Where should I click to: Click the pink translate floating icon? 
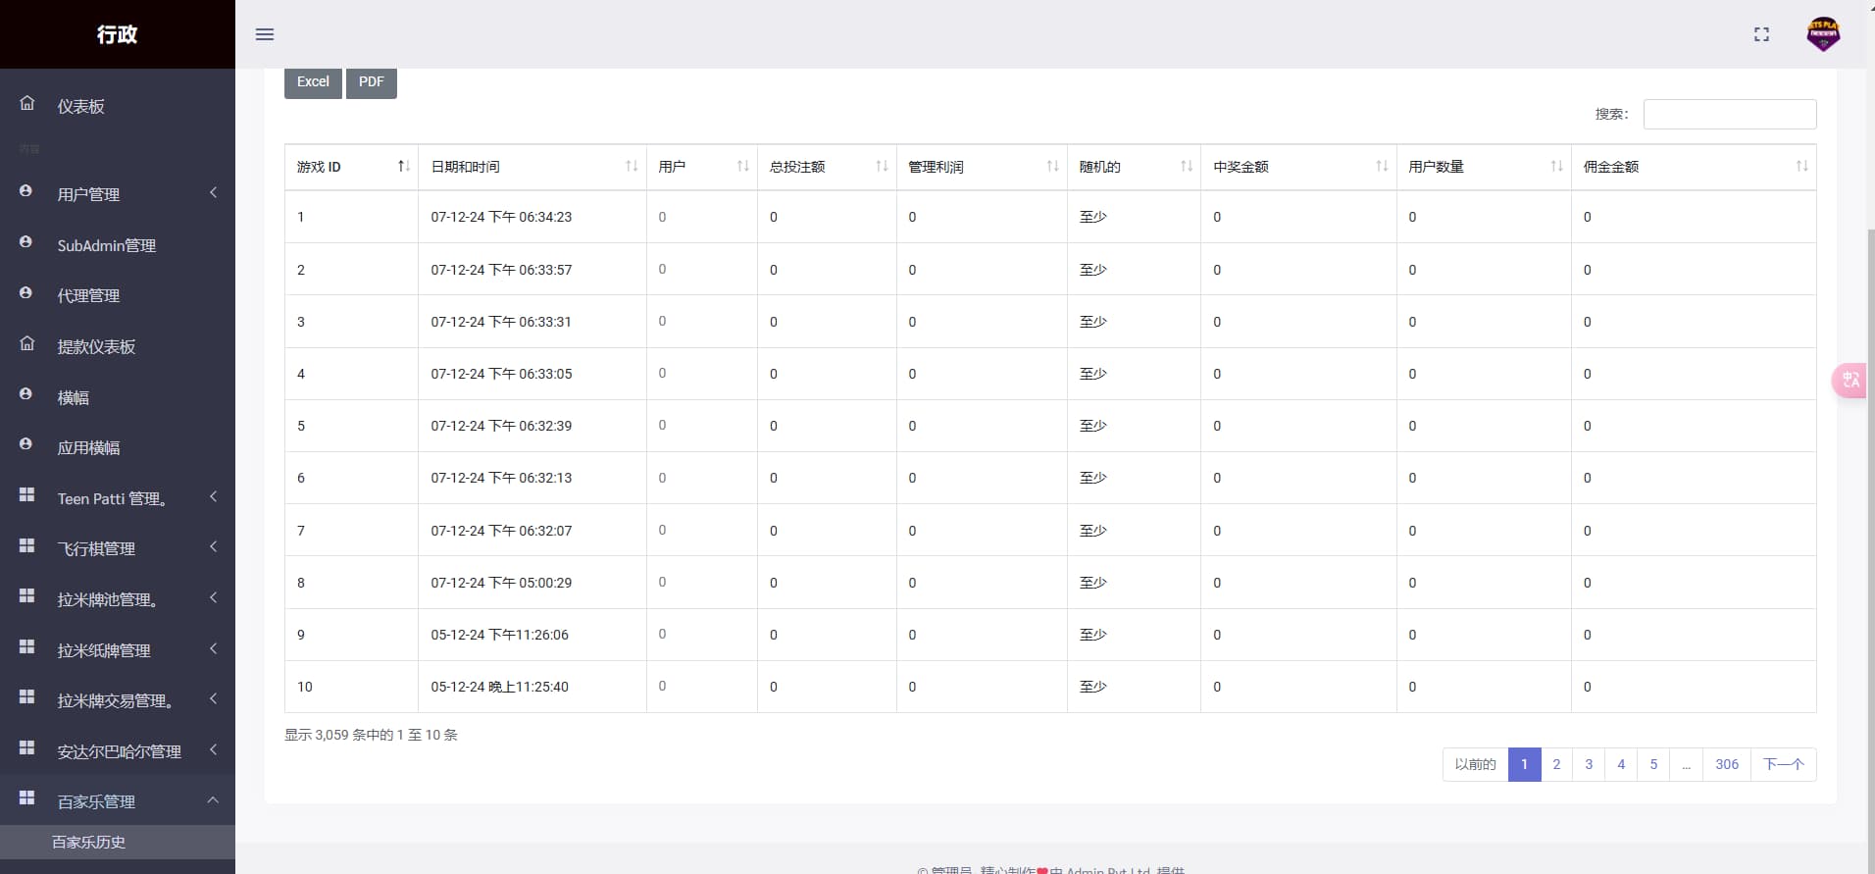point(1850,380)
